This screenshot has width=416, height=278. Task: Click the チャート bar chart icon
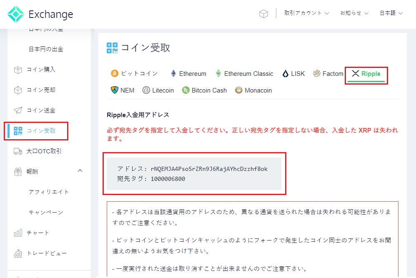pyautogui.click(x=18, y=233)
